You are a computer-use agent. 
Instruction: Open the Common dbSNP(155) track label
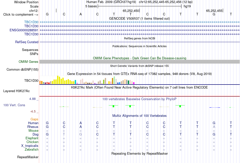pyautogui.click(x=22, y=69)
